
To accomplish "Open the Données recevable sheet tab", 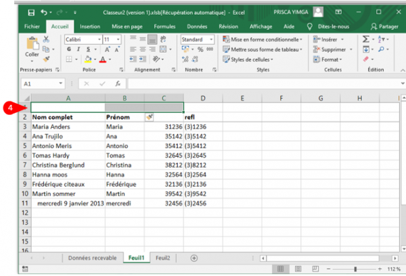I will (x=92, y=258).
